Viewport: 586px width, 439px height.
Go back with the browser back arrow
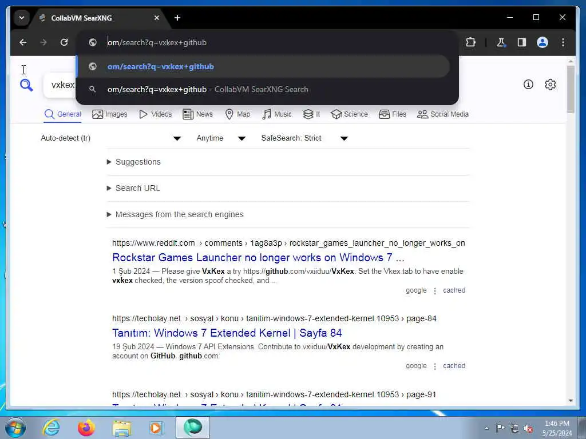pos(23,42)
